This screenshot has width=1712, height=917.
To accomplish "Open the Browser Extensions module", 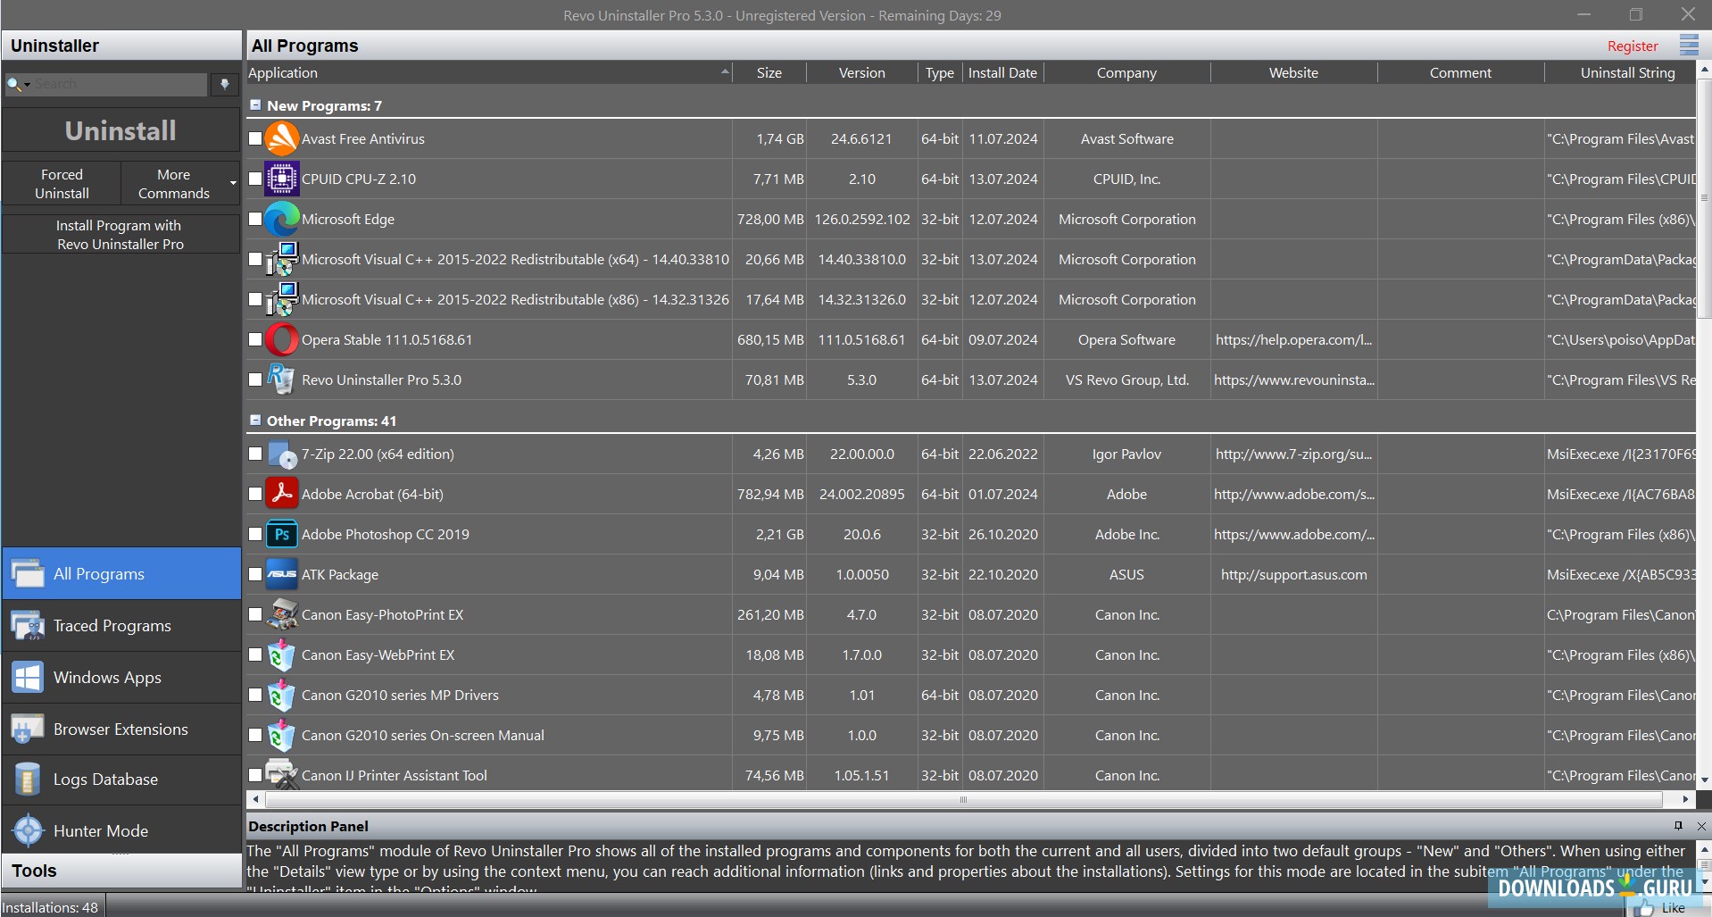I will pyautogui.click(x=121, y=729).
